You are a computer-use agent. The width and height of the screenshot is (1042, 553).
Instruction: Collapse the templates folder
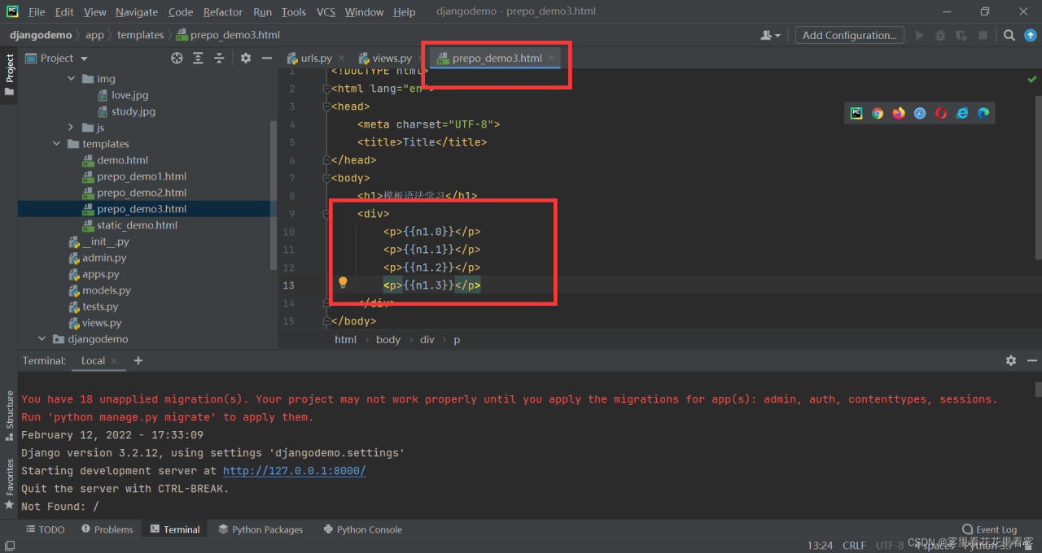(x=57, y=144)
